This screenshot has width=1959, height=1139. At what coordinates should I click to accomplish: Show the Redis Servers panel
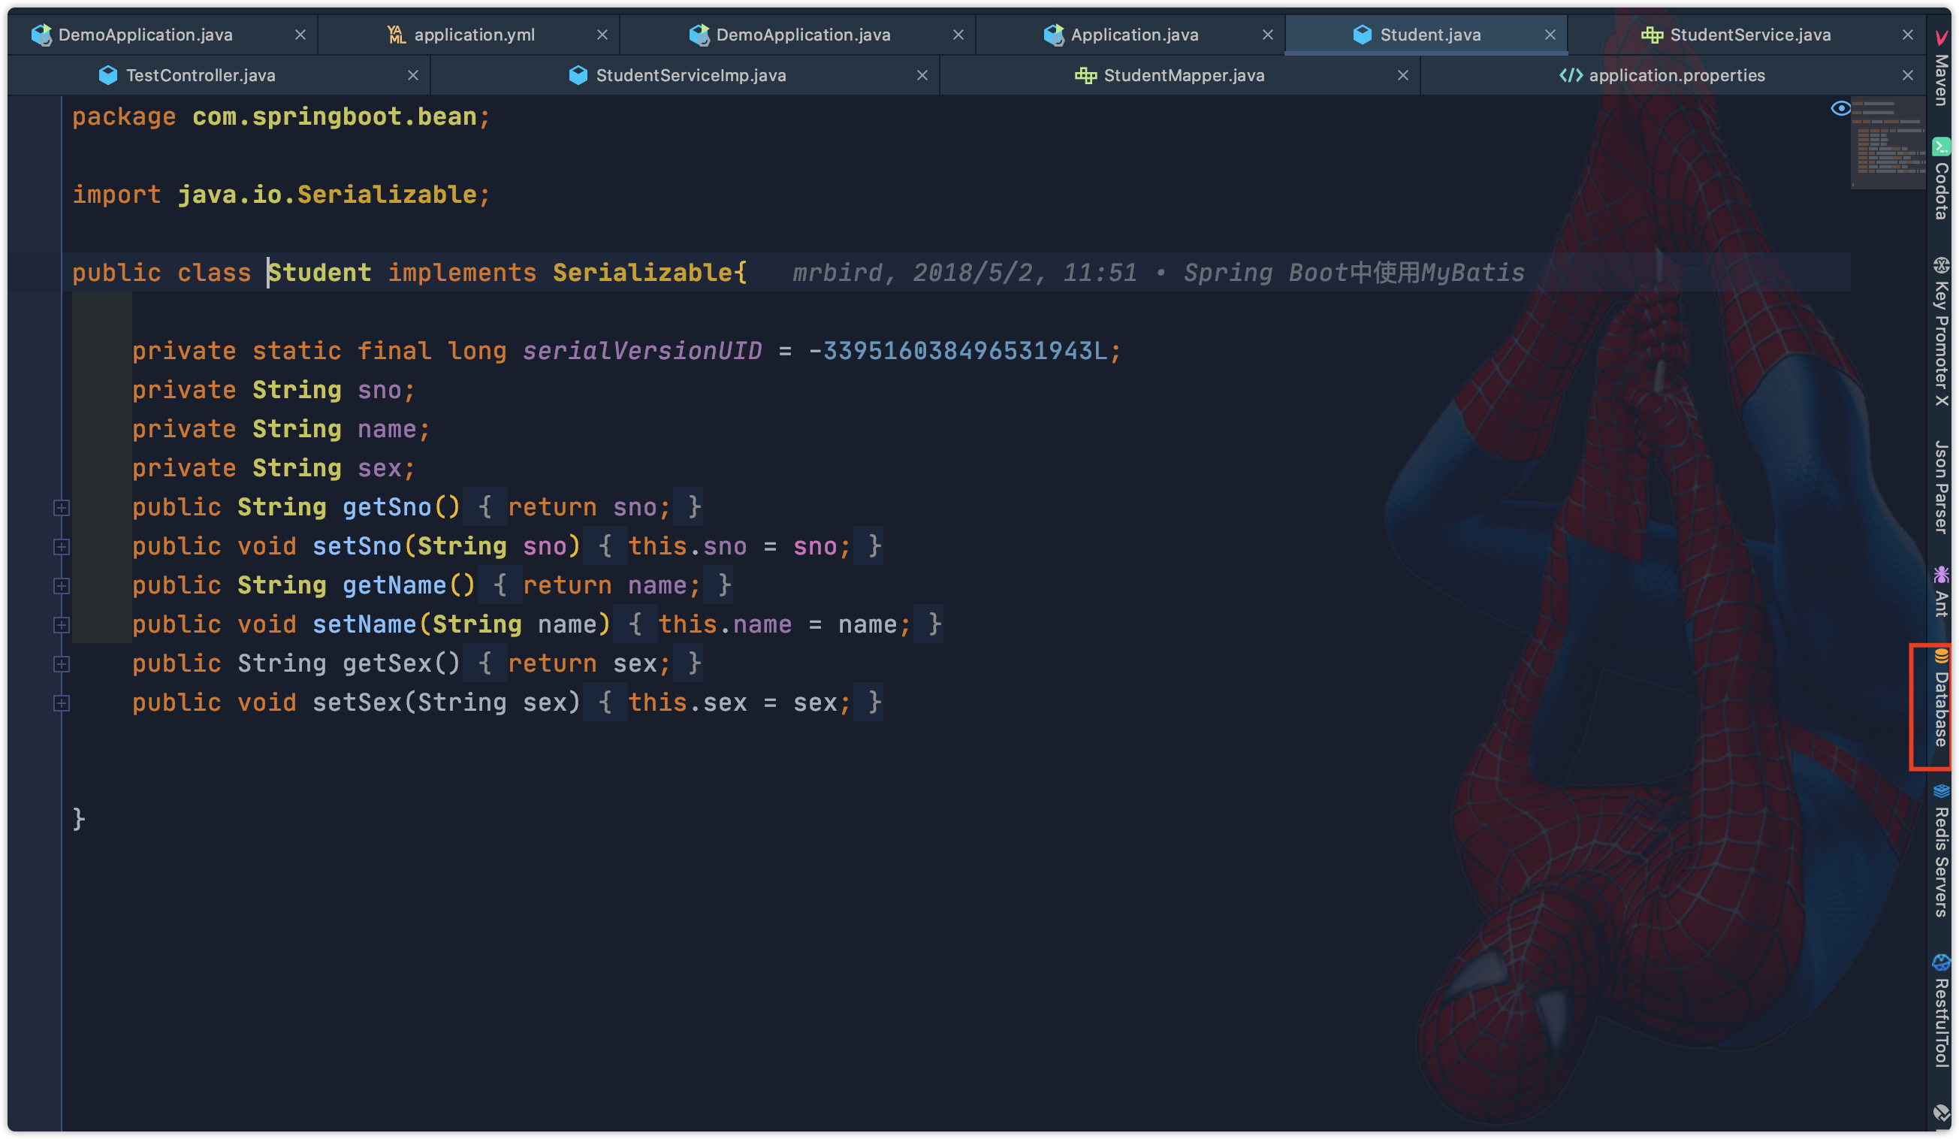(1941, 850)
